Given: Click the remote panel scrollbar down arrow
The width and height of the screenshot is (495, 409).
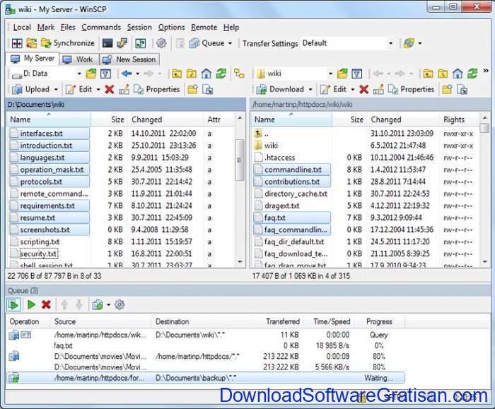Looking at the screenshot, I should (x=485, y=262).
